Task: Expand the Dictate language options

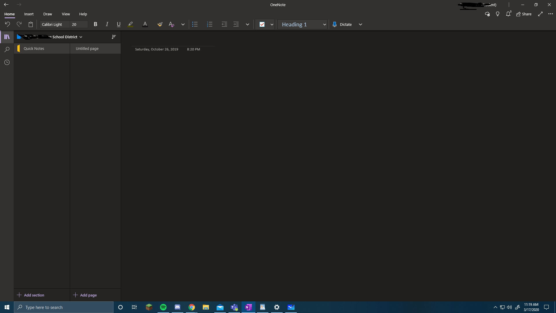Action: (x=360, y=24)
